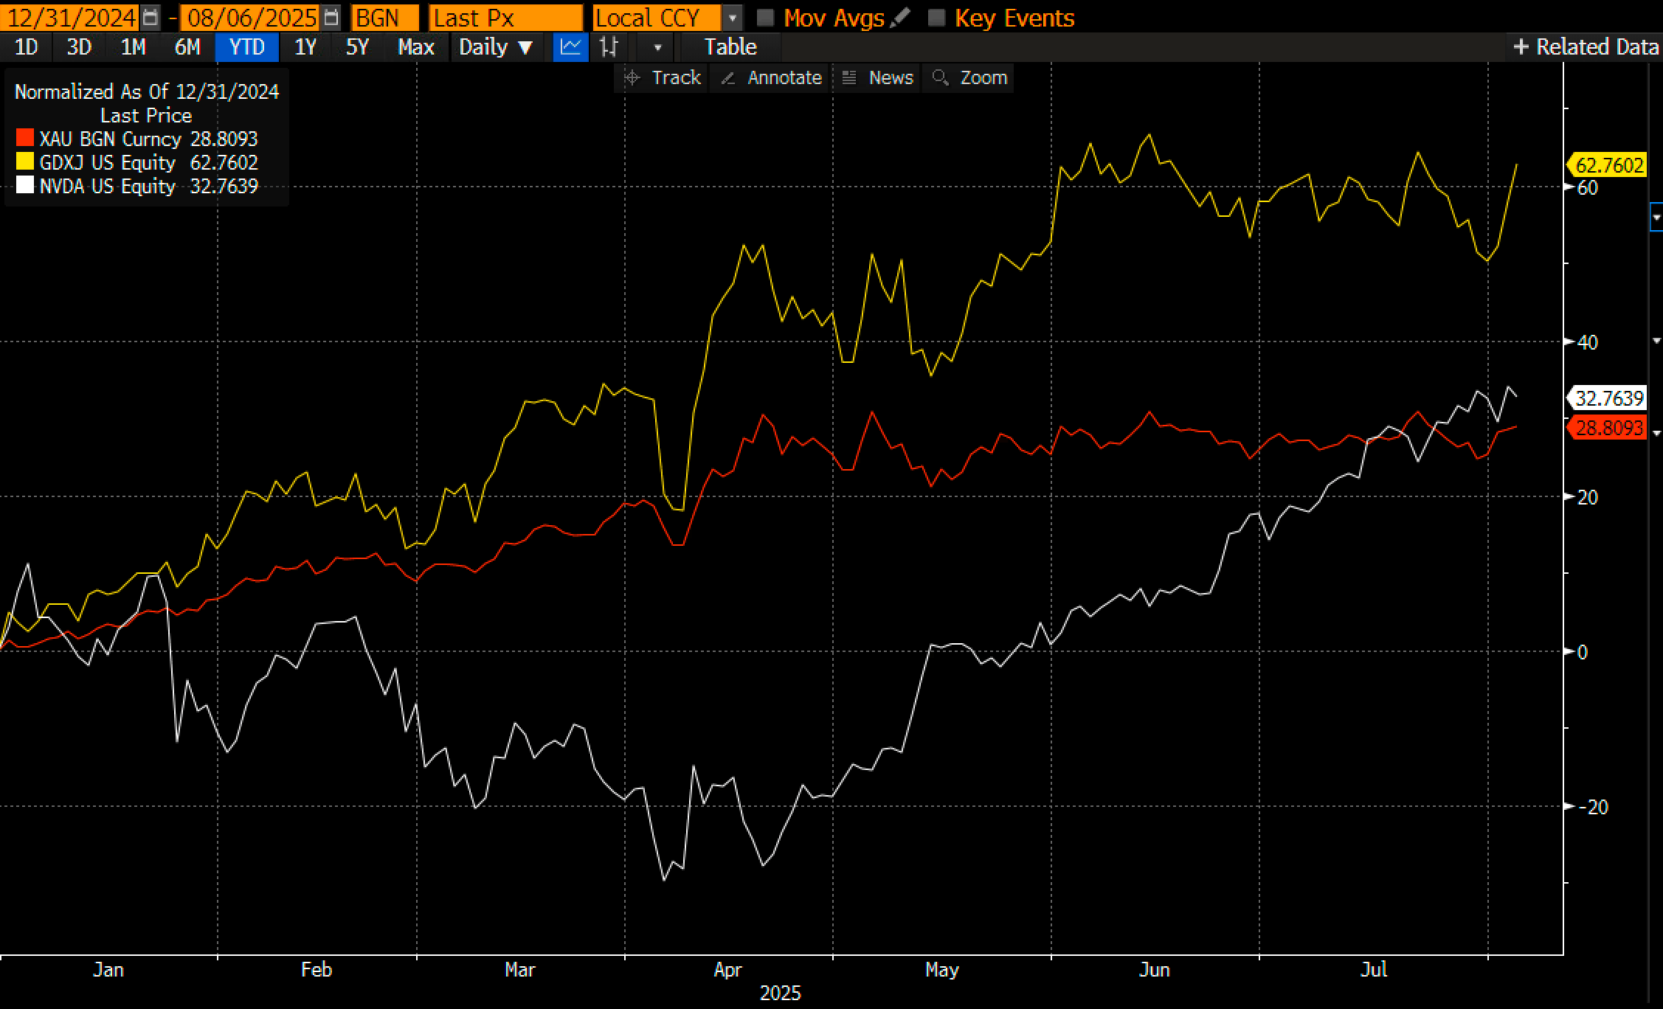Image resolution: width=1663 pixels, height=1009 pixels.
Task: Click the yellow GDXJ legend swatch
Action: click(x=25, y=162)
